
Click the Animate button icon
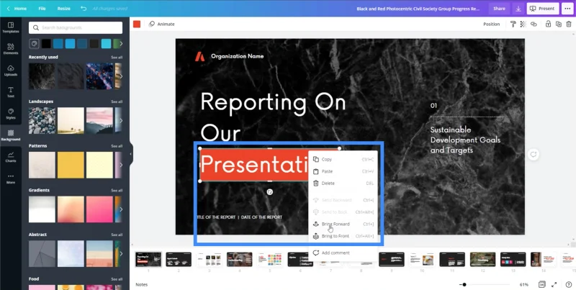point(151,24)
